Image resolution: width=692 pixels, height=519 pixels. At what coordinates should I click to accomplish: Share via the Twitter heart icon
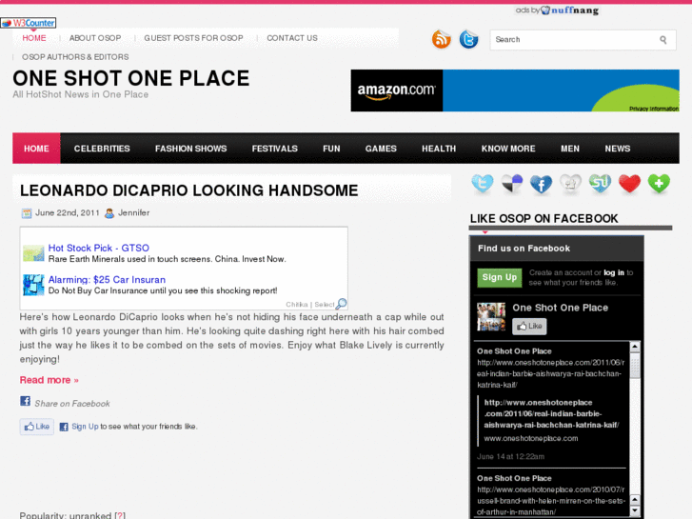[x=483, y=184]
